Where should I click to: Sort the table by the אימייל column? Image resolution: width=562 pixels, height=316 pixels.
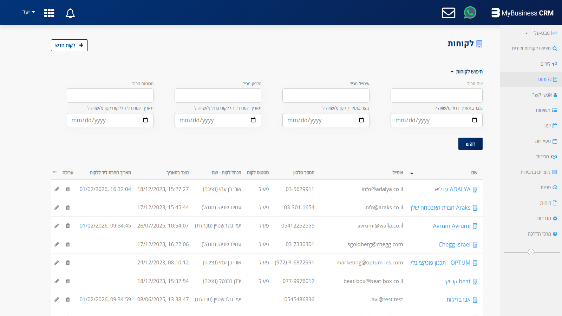398,173
